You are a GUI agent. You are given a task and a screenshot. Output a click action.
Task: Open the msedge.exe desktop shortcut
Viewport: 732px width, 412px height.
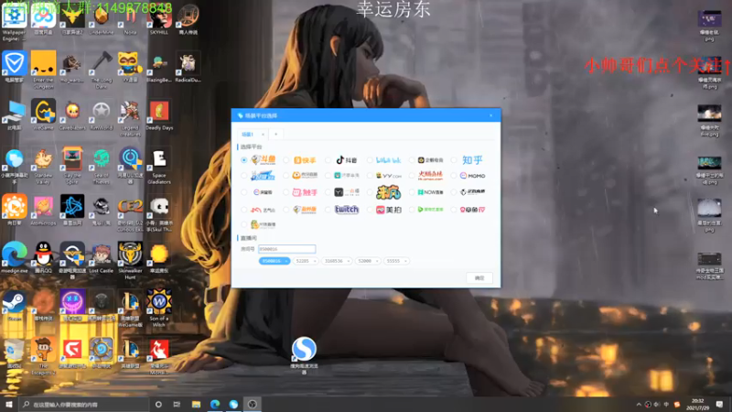14,257
